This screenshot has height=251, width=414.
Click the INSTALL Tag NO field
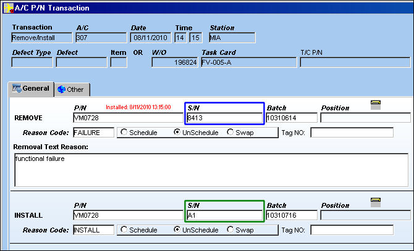352,230
